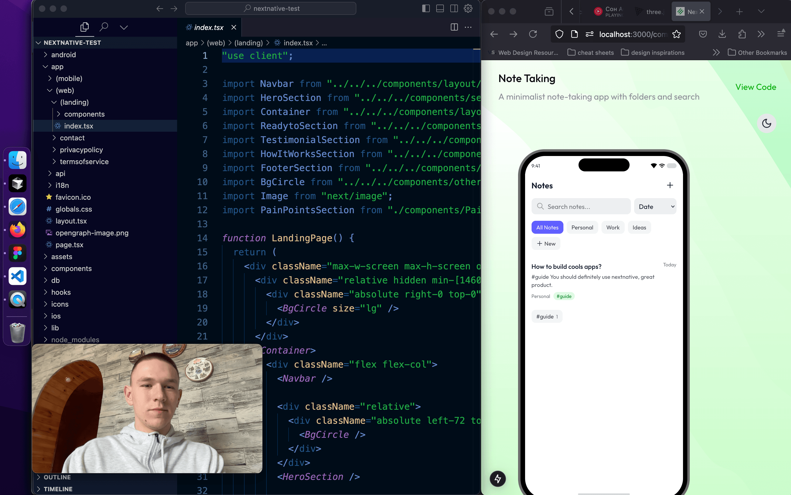Click the Date sort dropdown in Notes

coord(655,206)
